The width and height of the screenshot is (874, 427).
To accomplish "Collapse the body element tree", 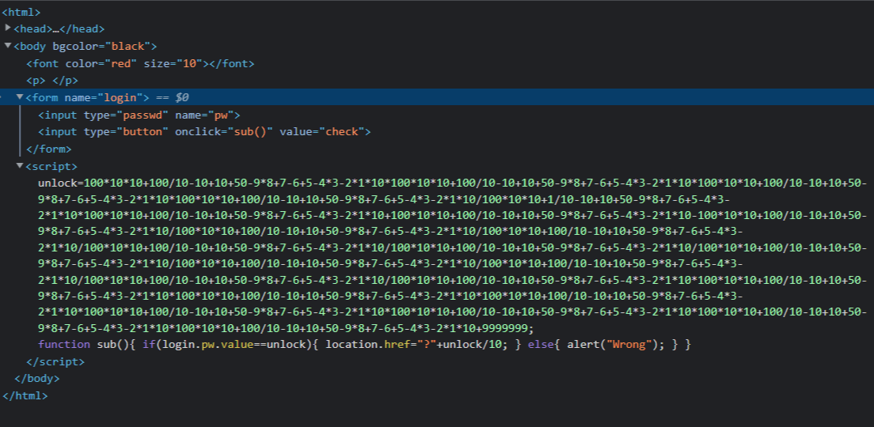I will [x=8, y=45].
